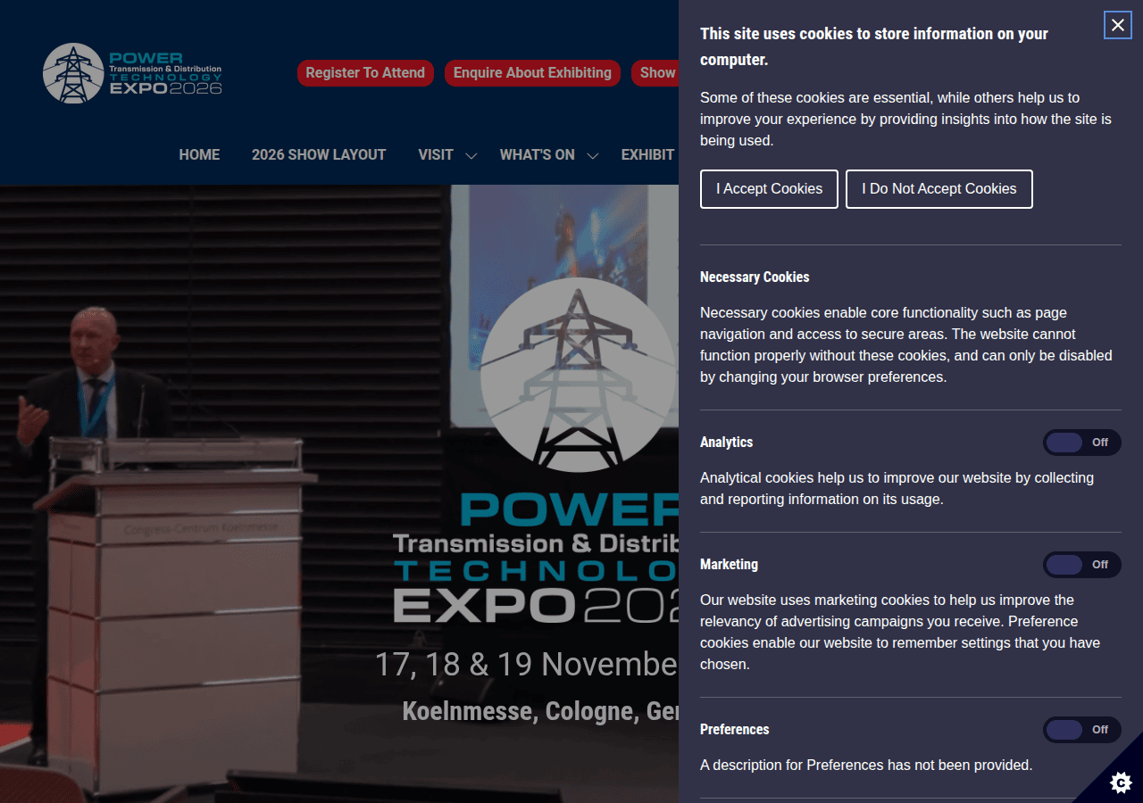1143x803 pixels.
Task: Open the Home menu item
Action: [199, 154]
